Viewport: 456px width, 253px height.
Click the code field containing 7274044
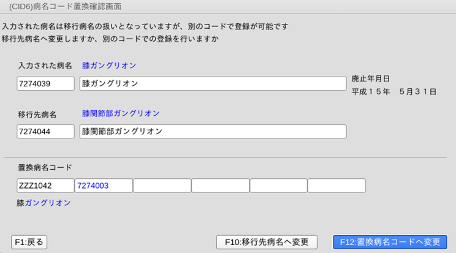click(45, 132)
